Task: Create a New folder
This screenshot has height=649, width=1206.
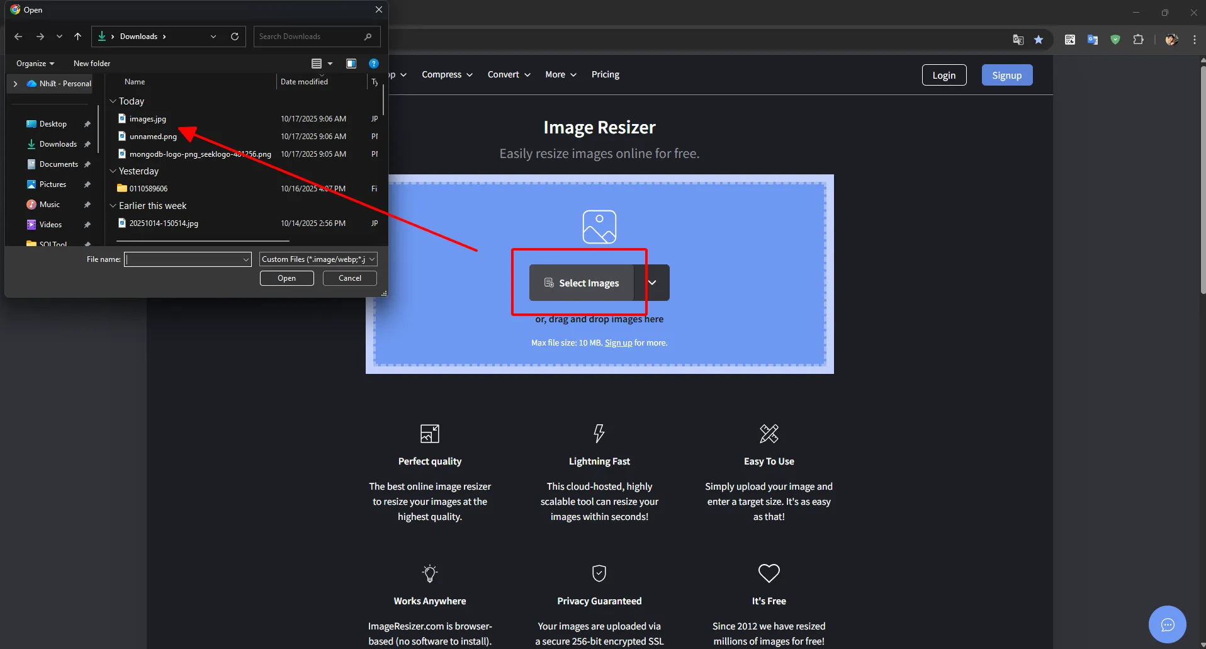Action: click(x=92, y=64)
